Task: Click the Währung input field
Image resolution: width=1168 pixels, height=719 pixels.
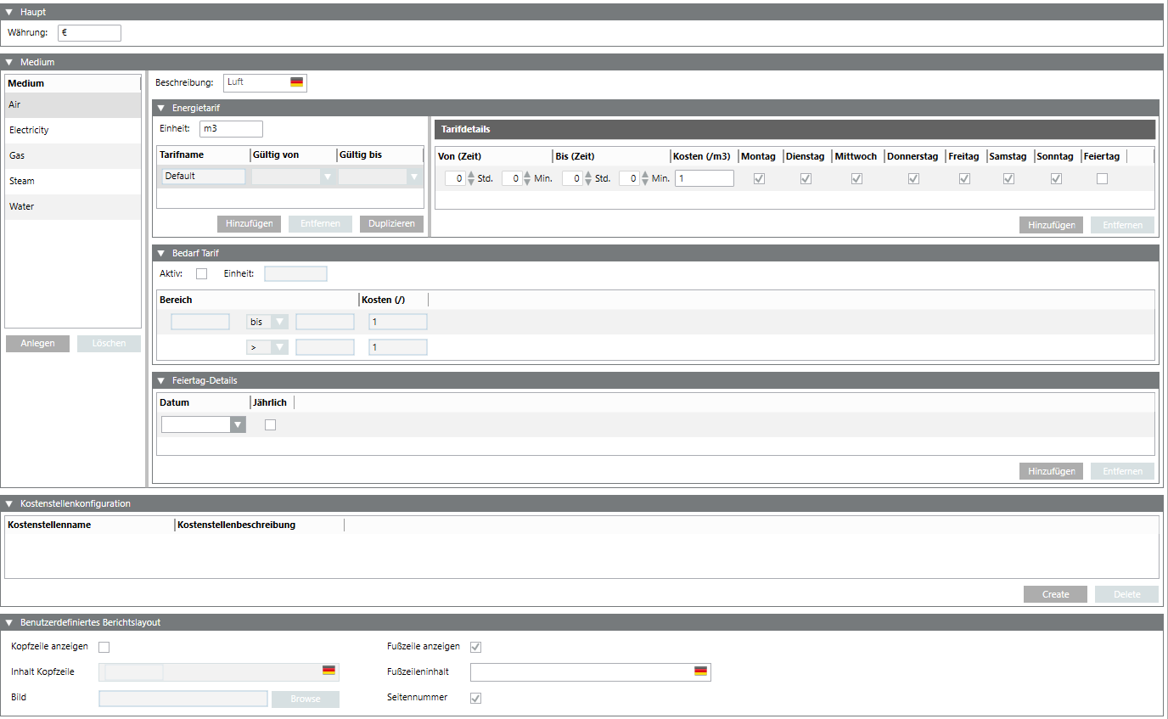Action: click(89, 33)
